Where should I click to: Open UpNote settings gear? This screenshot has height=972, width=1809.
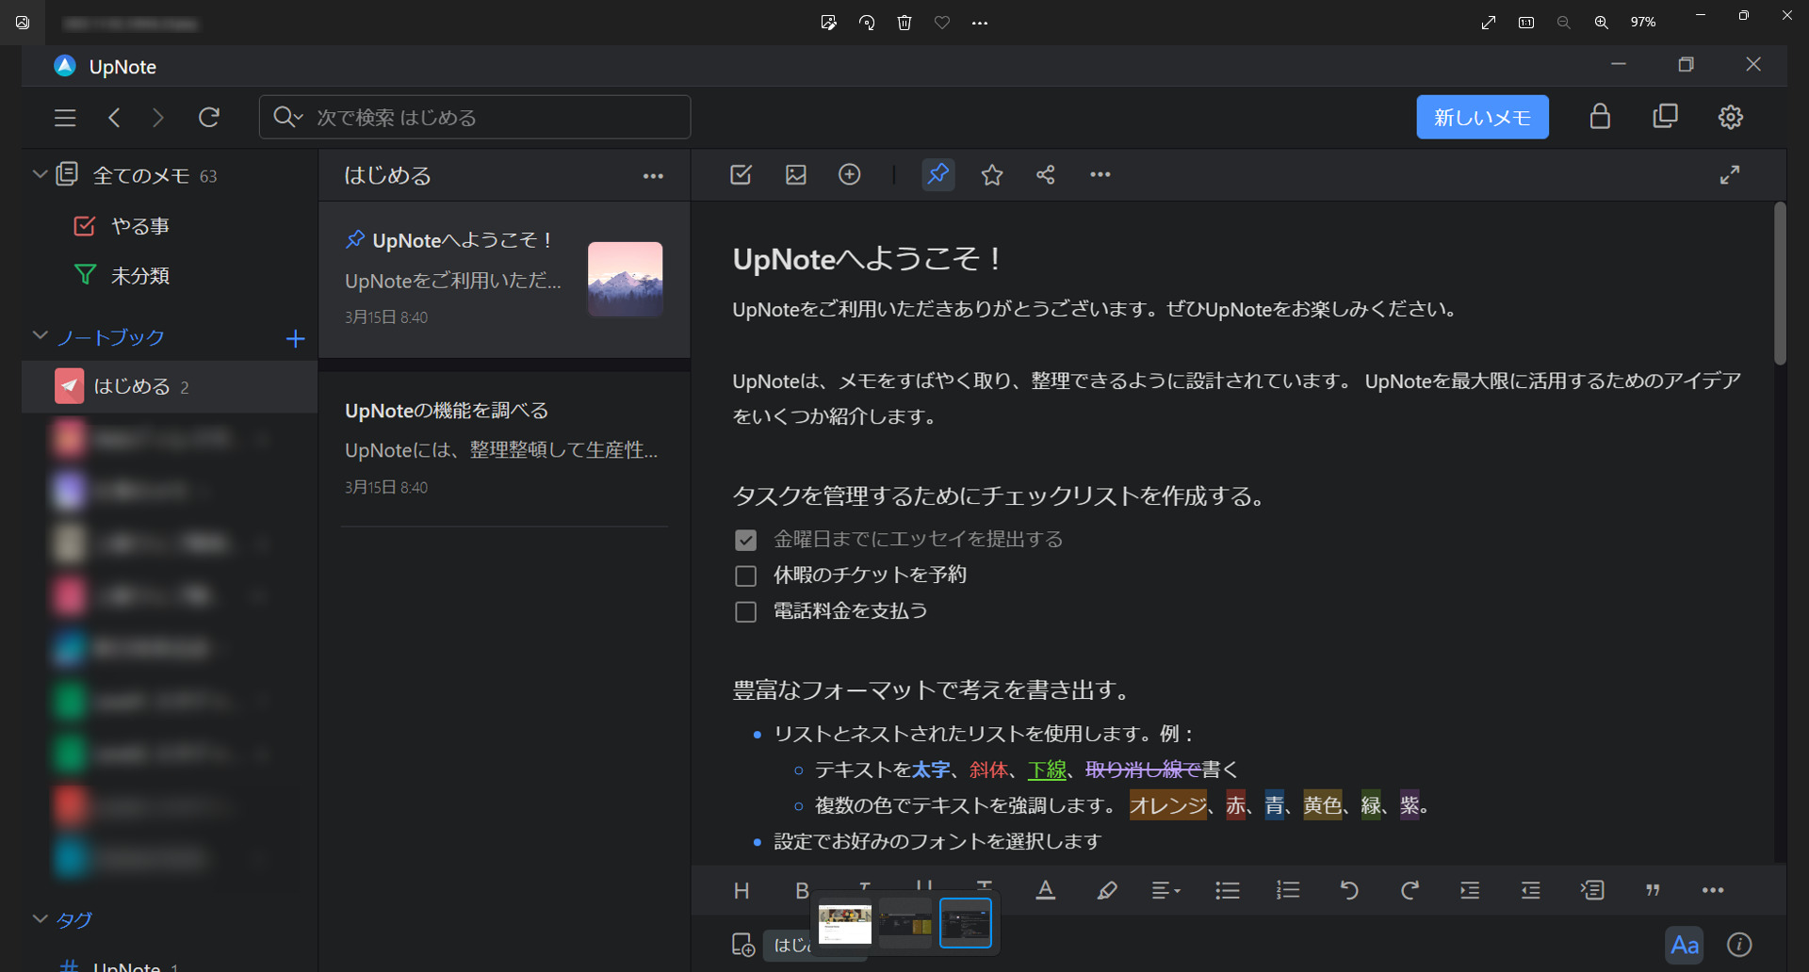click(x=1731, y=117)
